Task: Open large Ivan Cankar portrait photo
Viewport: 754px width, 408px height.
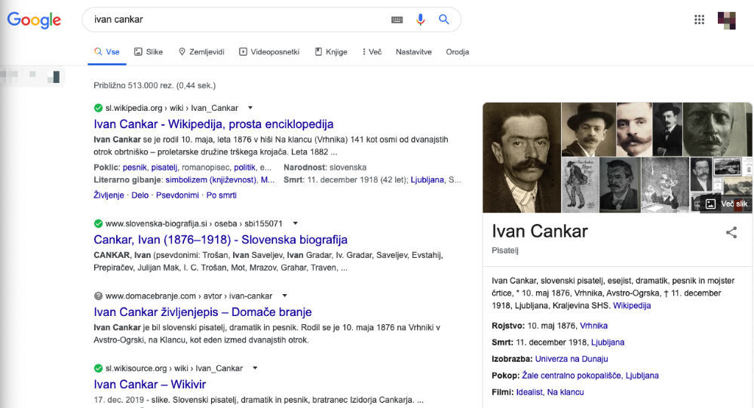Action: coord(522,158)
